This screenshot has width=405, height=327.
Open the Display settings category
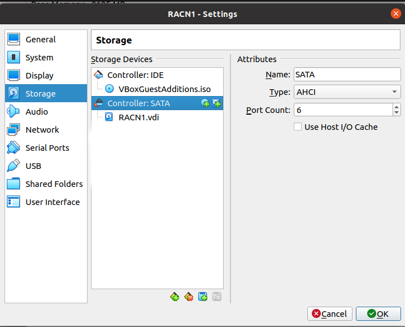(x=46, y=76)
